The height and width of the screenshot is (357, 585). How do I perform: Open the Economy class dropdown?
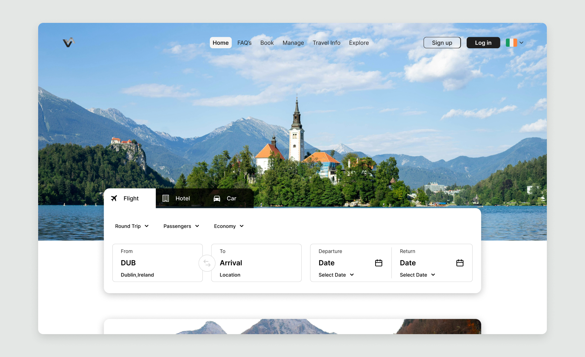click(229, 226)
